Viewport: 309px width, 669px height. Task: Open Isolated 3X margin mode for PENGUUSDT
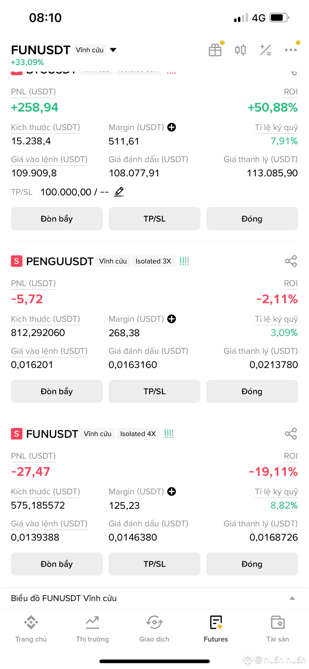click(153, 261)
